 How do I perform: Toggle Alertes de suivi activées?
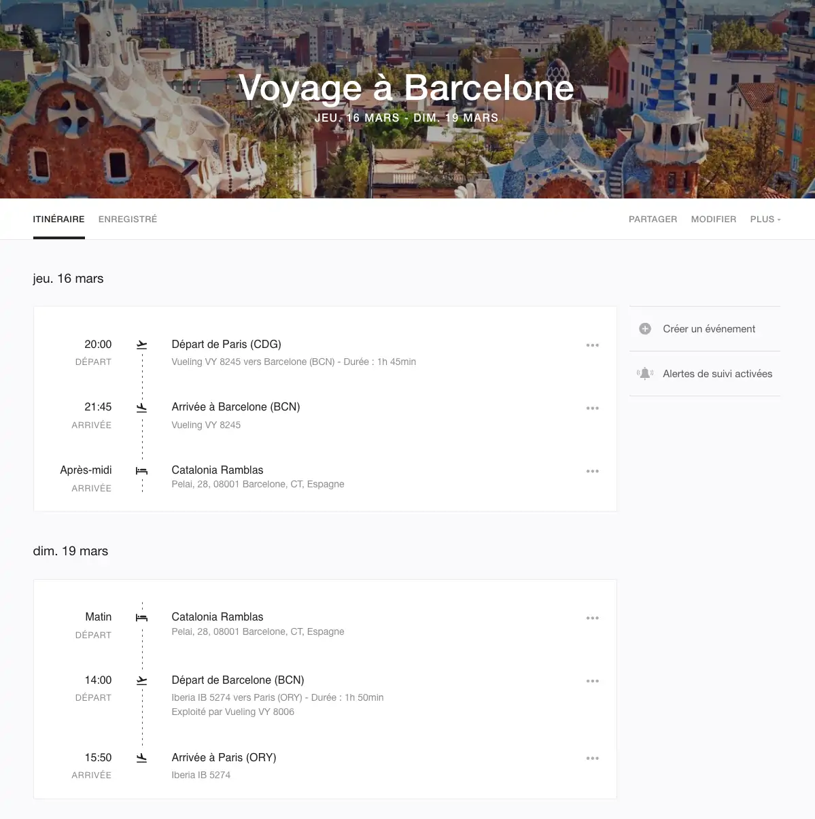717,374
